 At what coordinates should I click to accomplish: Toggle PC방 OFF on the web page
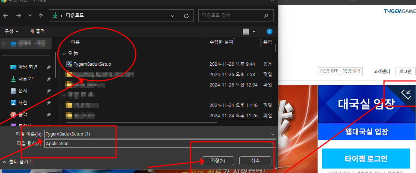tap(329, 71)
